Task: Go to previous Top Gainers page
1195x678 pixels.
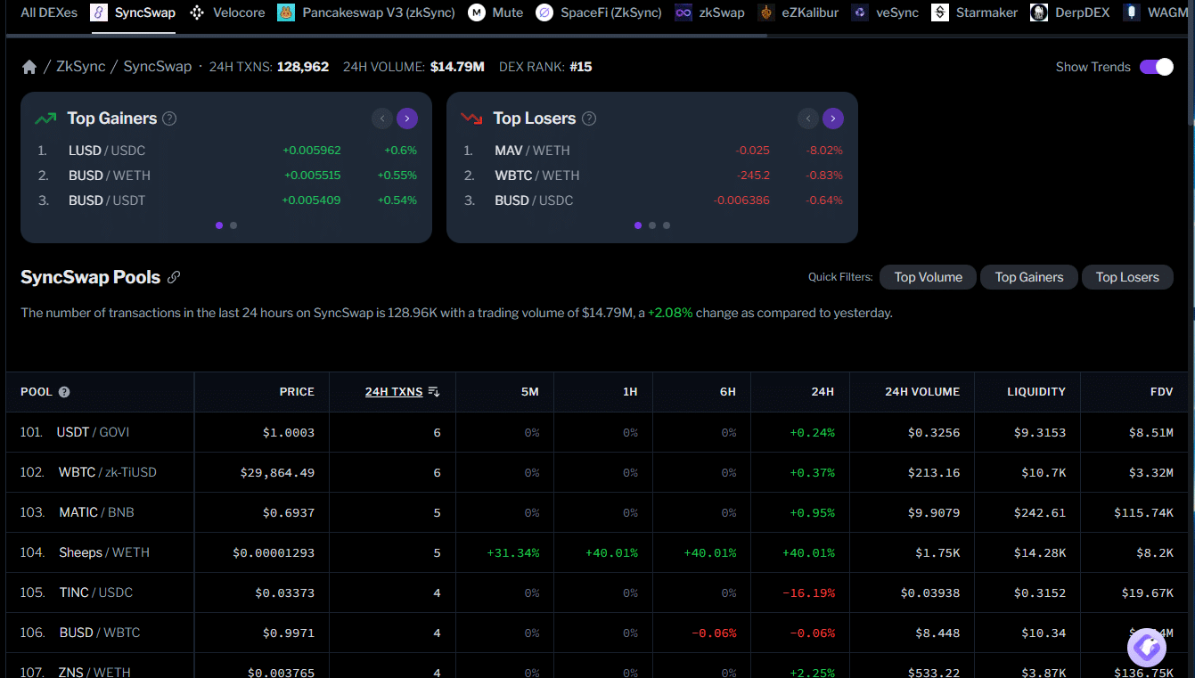Action: tap(382, 118)
